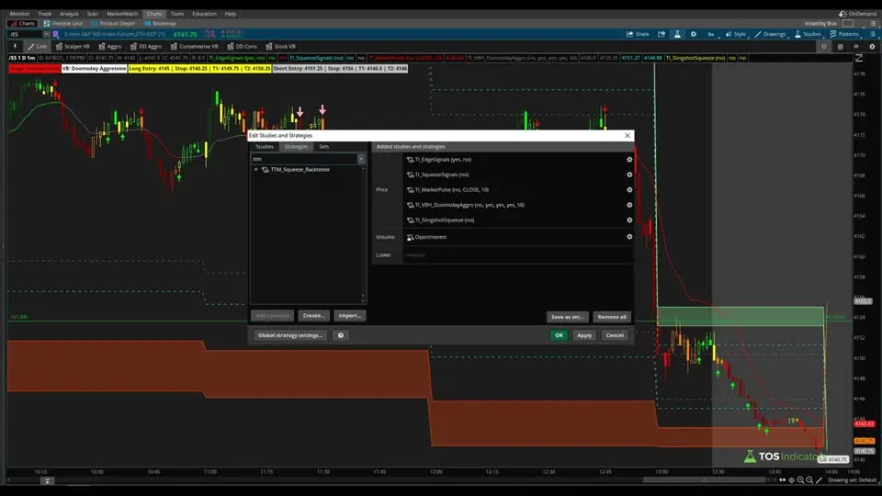Select the Line drawing tool
The height and width of the screenshot is (496, 882).
tap(38, 47)
